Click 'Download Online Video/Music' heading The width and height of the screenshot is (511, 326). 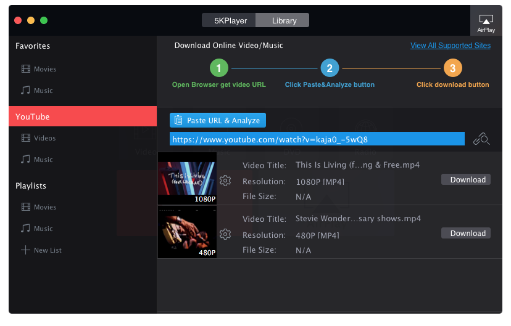(x=229, y=46)
